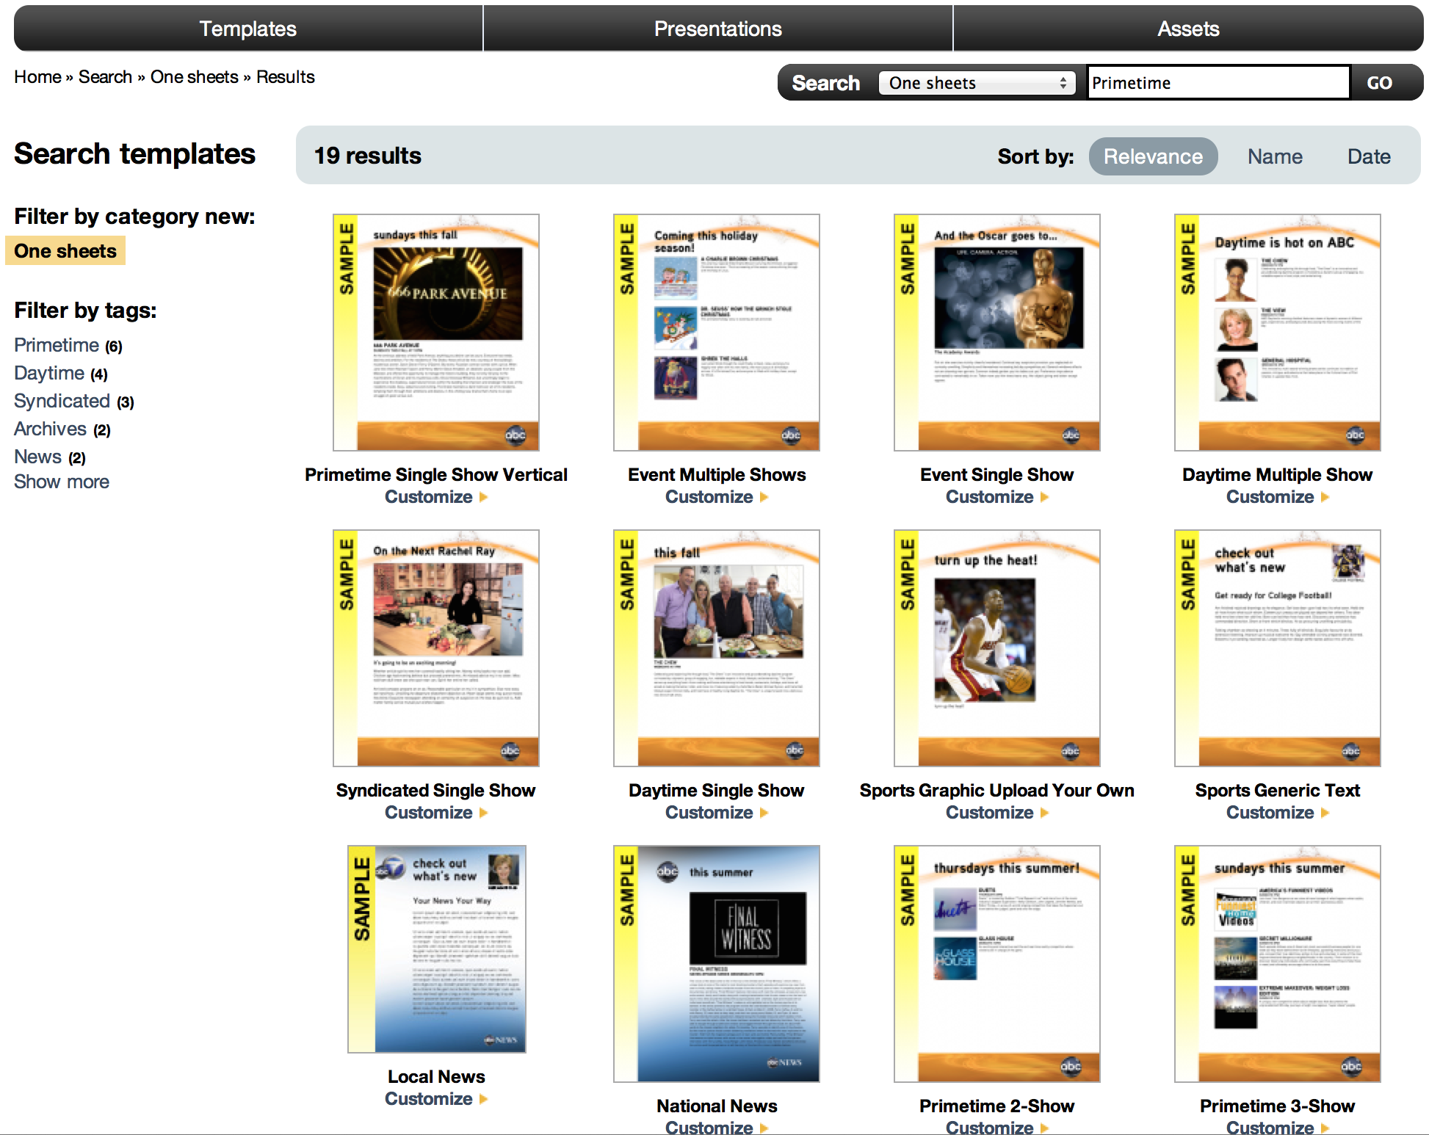This screenshot has height=1135, width=1429.
Task: Open Daytime Multiple Show thumbnail
Action: point(1278,333)
